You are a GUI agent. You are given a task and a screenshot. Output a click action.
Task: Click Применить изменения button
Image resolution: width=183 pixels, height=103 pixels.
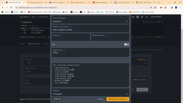tap(118, 99)
